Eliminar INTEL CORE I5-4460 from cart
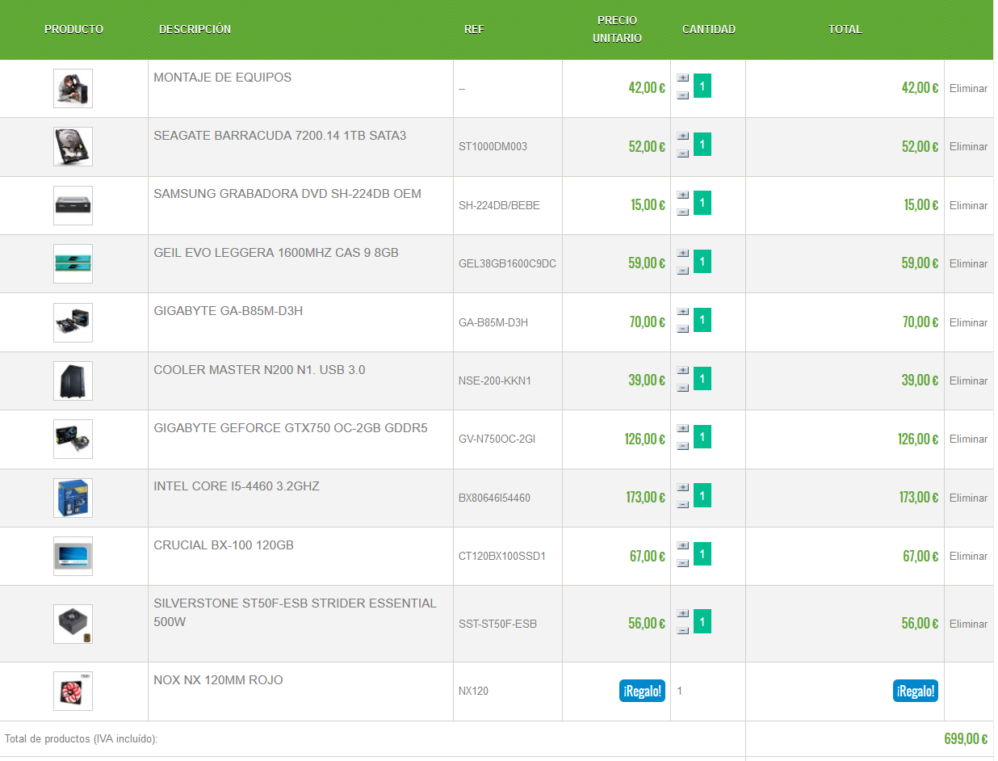Image resolution: width=998 pixels, height=761 pixels. [968, 498]
